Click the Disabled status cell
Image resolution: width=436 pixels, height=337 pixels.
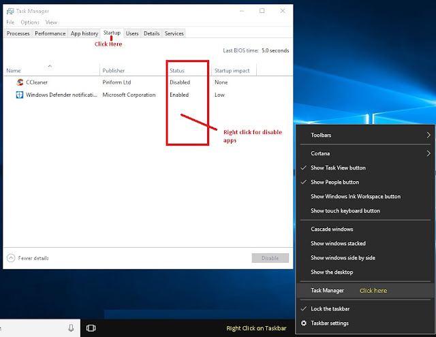tap(180, 82)
